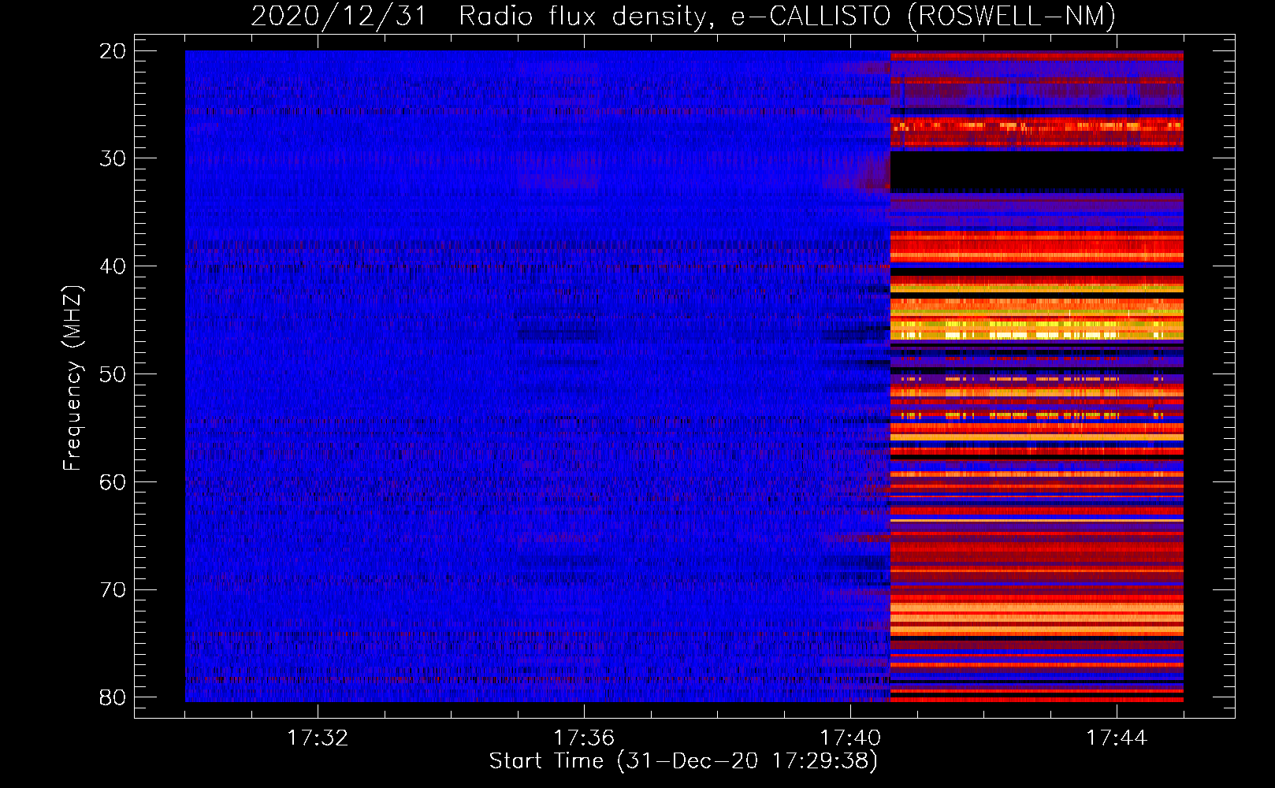Click the bright white-yellow burst band near 46 MHz
The width and height of the screenshot is (1275, 788).
(1037, 335)
